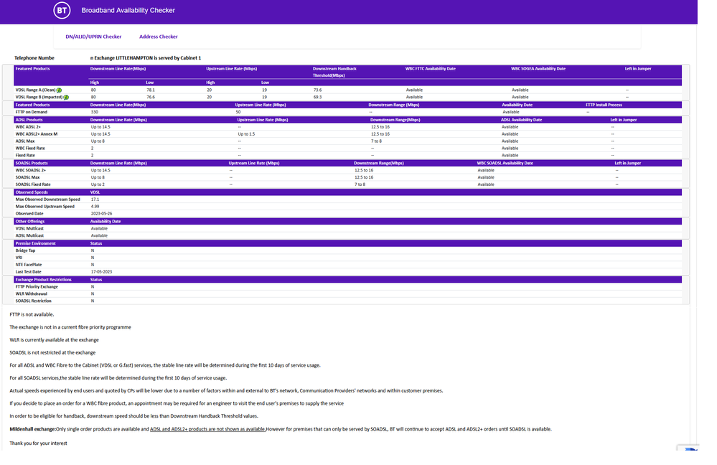Image resolution: width=717 pixels, height=465 pixels.
Task: Click the Exchange Product Restrictions header
Action: pyautogui.click(x=44, y=279)
